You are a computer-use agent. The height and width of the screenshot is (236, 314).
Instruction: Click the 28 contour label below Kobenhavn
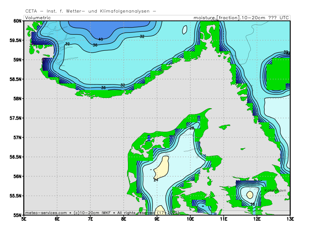(252, 204)
